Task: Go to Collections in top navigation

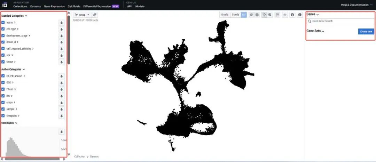Action: pyautogui.click(x=20, y=6)
